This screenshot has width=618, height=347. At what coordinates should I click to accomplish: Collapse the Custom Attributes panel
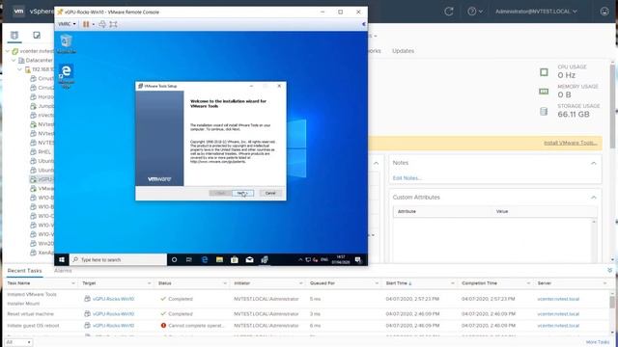tap(594, 197)
